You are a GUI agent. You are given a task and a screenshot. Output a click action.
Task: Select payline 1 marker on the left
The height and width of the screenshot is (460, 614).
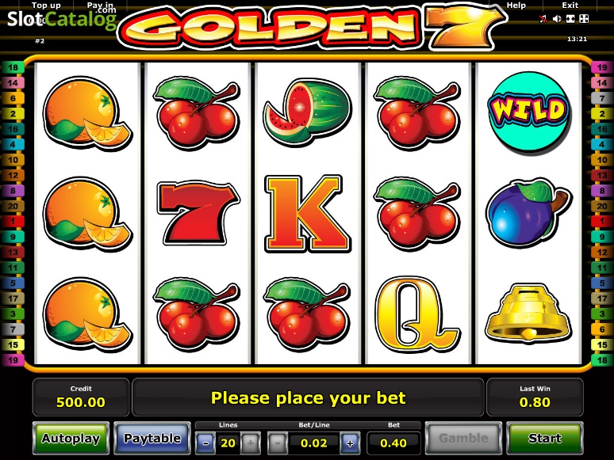(x=13, y=222)
